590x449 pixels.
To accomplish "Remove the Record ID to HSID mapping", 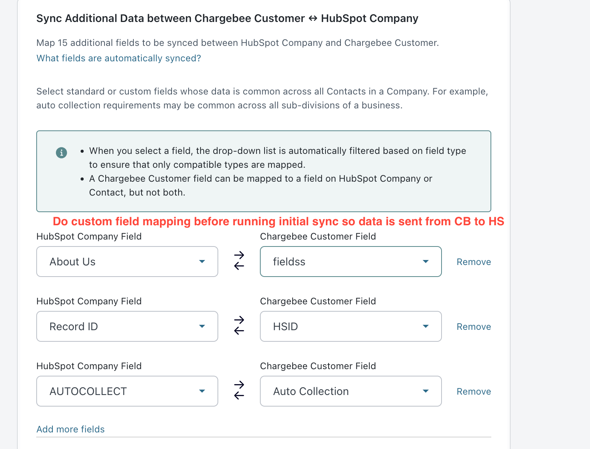I will pos(474,327).
